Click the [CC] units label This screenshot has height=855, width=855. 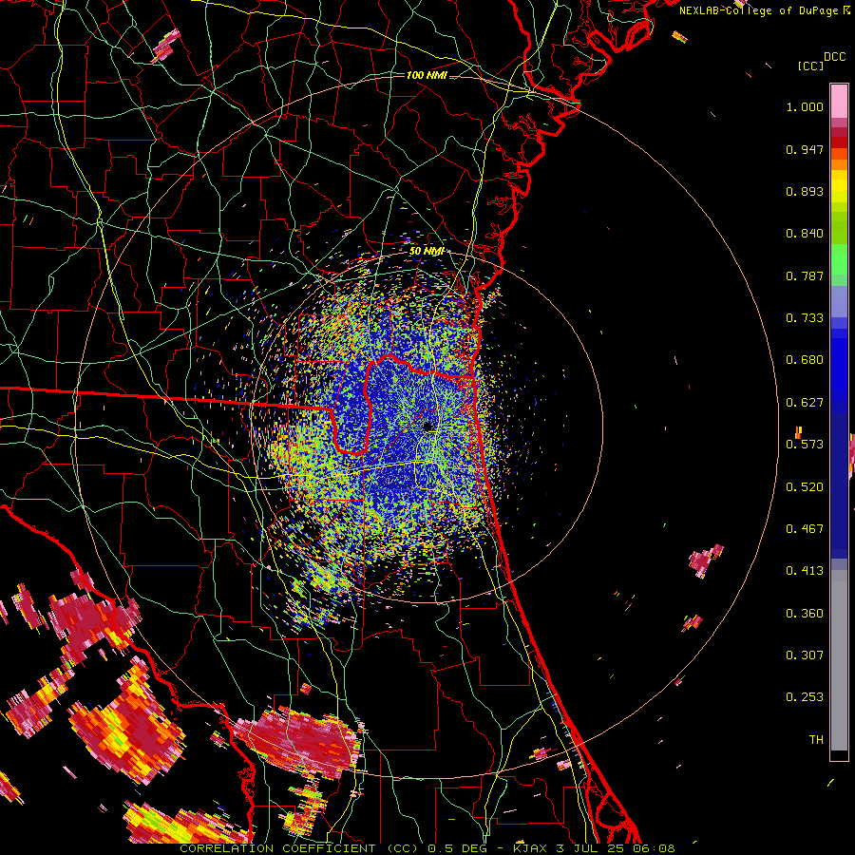[x=810, y=66]
